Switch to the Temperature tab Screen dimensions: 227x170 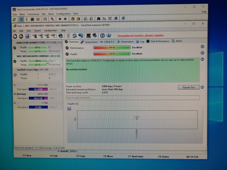[89, 42]
